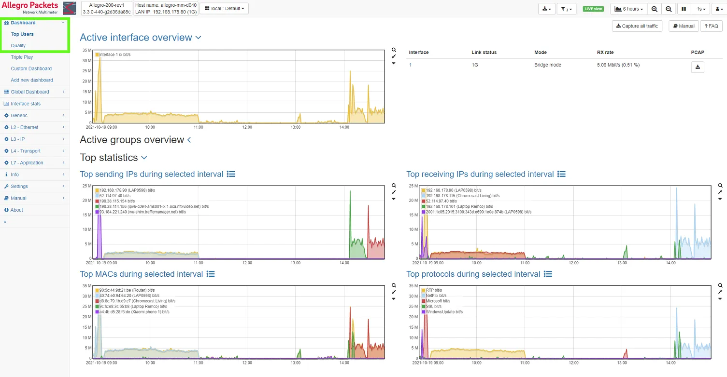Open list view for Top MACs
The image size is (727, 377).
click(x=211, y=274)
